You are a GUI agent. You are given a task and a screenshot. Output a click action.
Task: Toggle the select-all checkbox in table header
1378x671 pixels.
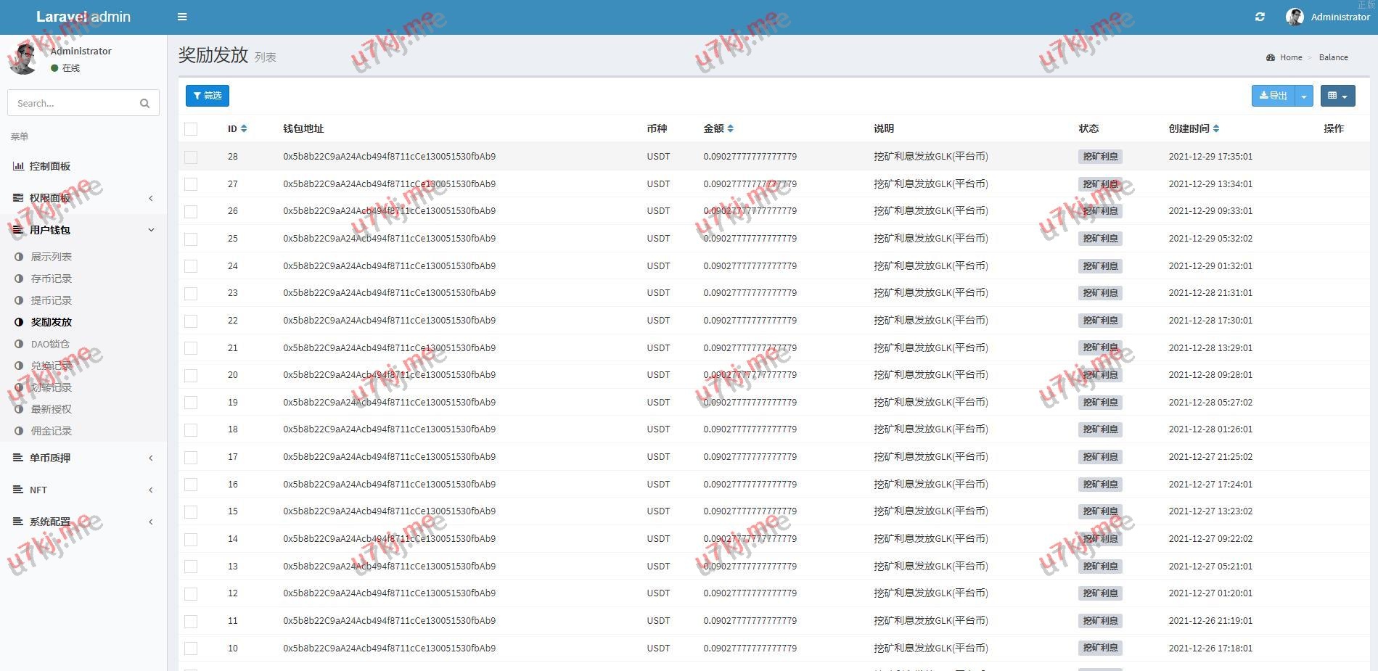coord(191,129)
